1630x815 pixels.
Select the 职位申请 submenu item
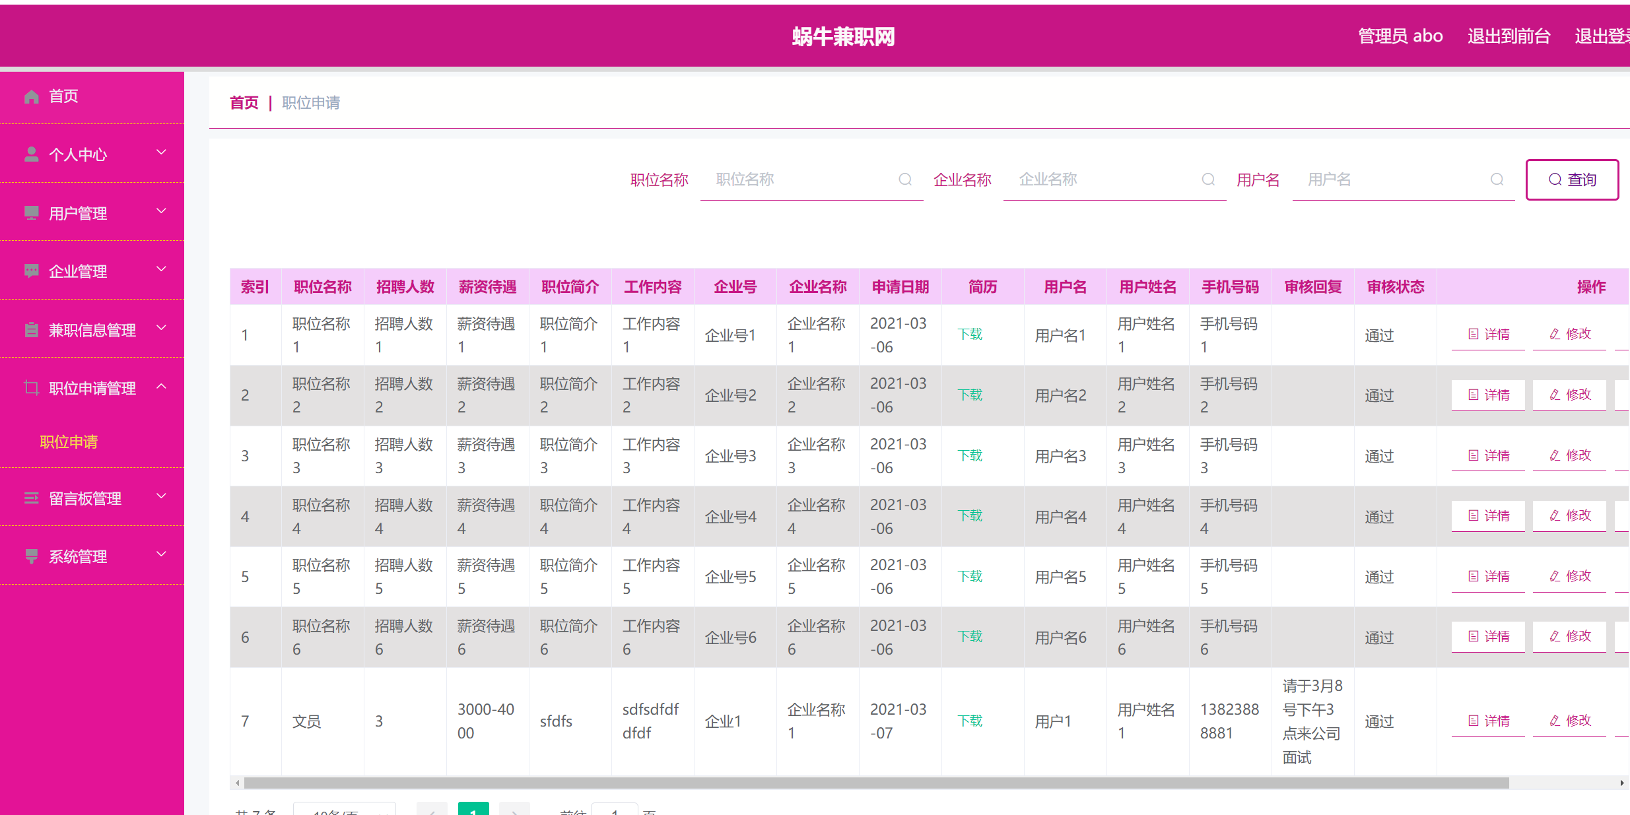(69, 442)
